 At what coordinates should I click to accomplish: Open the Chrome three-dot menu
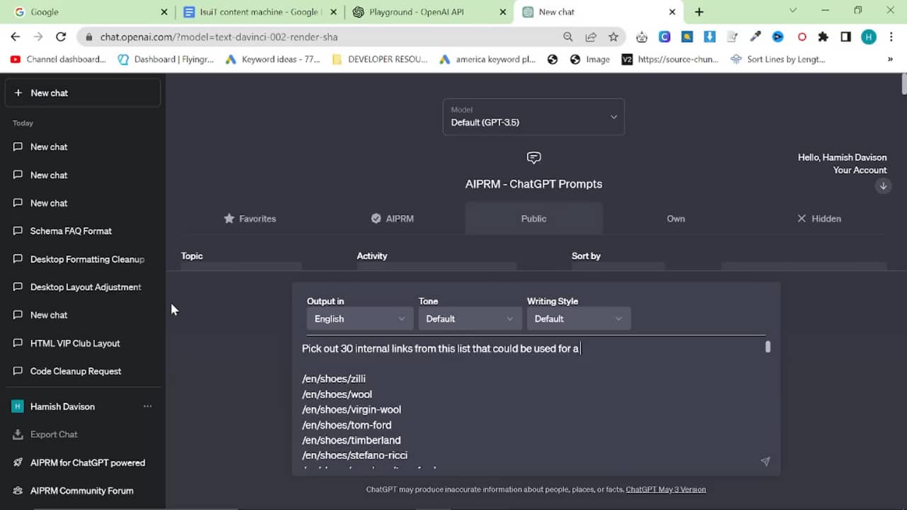pos(891,37)
